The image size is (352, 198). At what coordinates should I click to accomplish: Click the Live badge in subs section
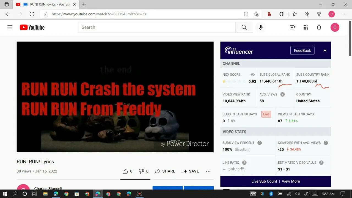coord(266,114)
